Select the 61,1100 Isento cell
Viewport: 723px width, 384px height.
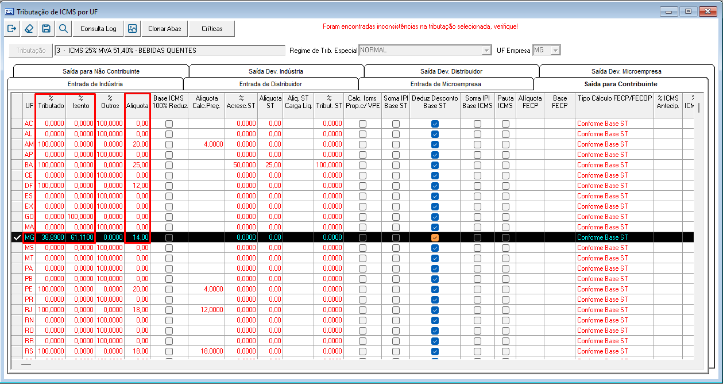click(80, 237)
